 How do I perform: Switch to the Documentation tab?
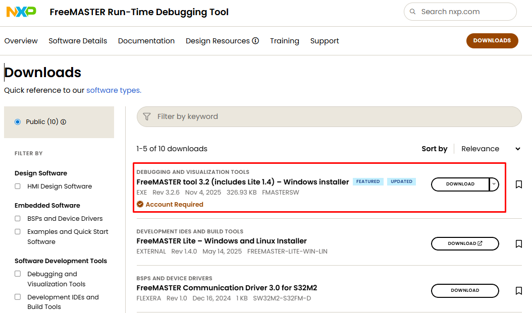tap(146, 41)
